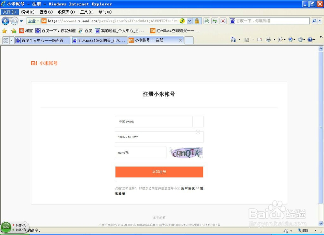Open the Home button dropdown arrow
Viewport: 324px width, 235px height.
[x=239, y=40]
